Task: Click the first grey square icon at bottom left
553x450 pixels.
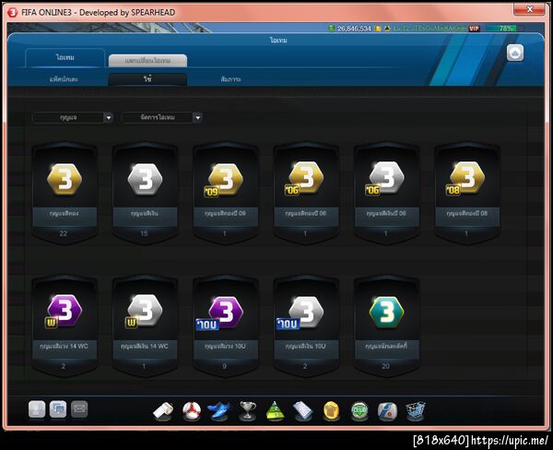Action: (37, 409)
